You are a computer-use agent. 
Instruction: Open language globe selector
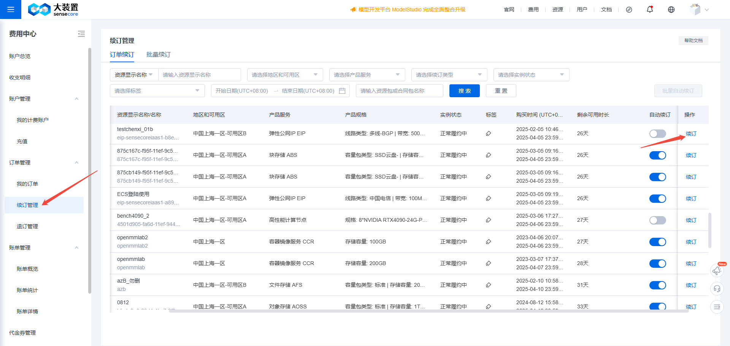[x=671, y=9]
